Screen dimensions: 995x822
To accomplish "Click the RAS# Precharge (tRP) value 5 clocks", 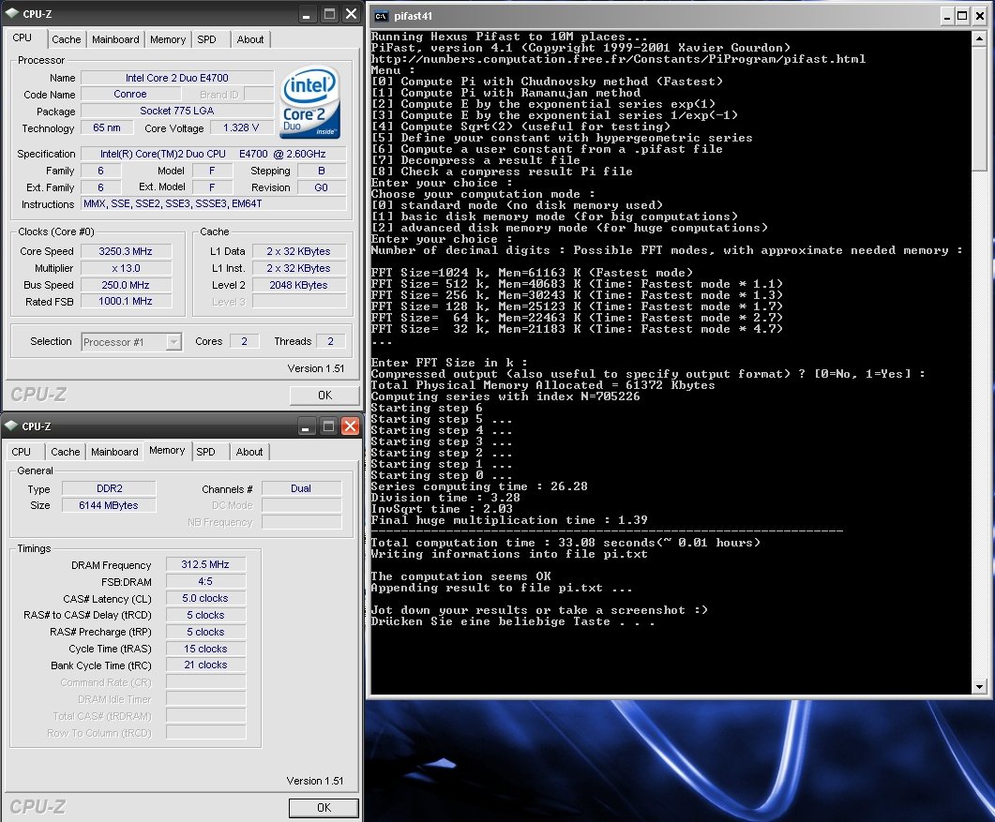I will tap(205, 632).
